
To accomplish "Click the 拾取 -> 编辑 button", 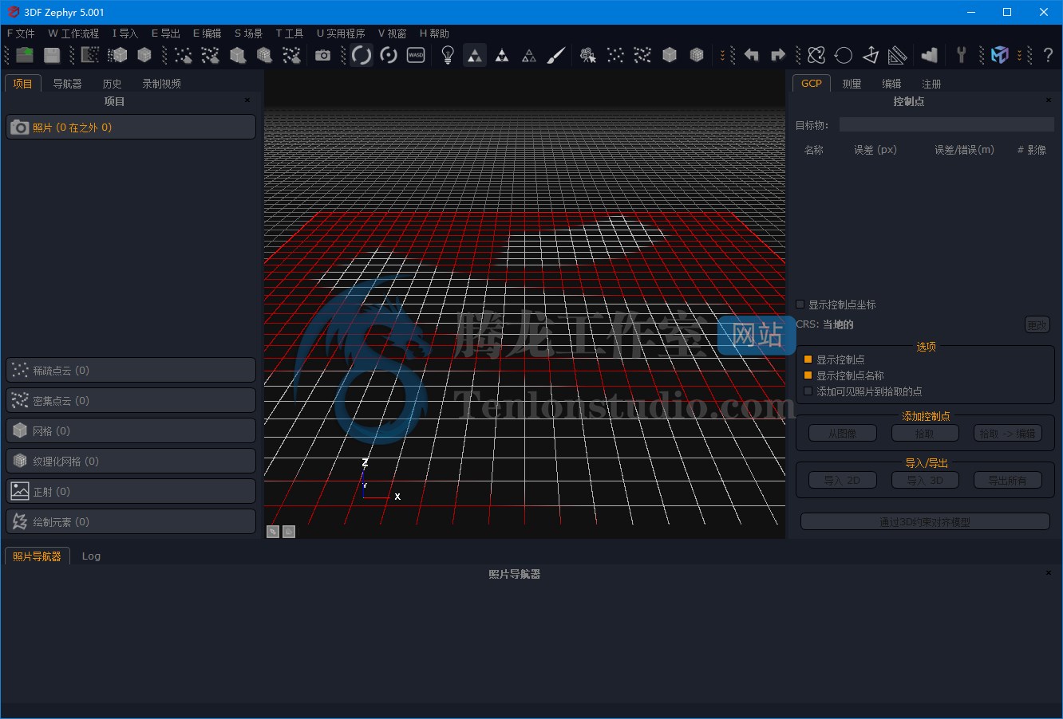I will coord(1008,433).
